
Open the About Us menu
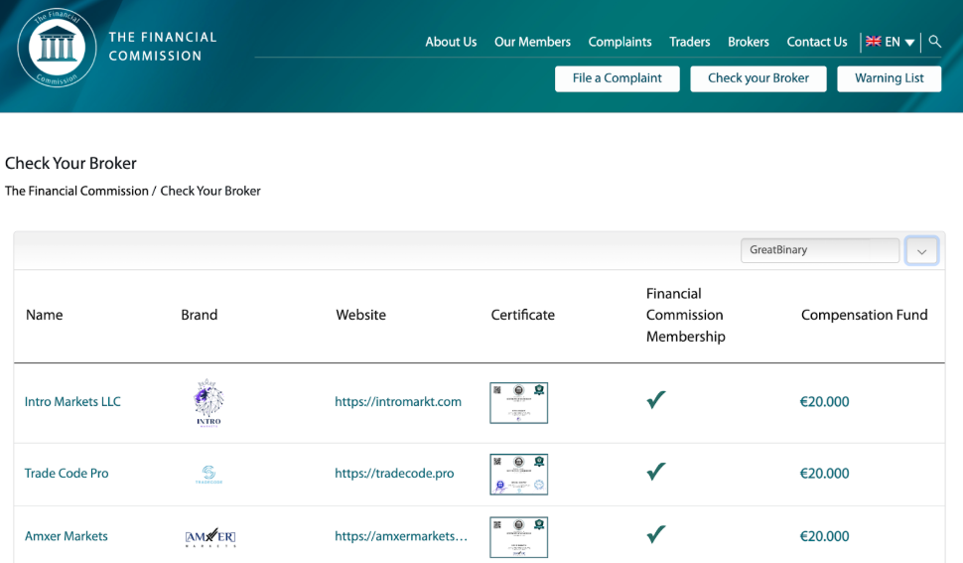451,42
